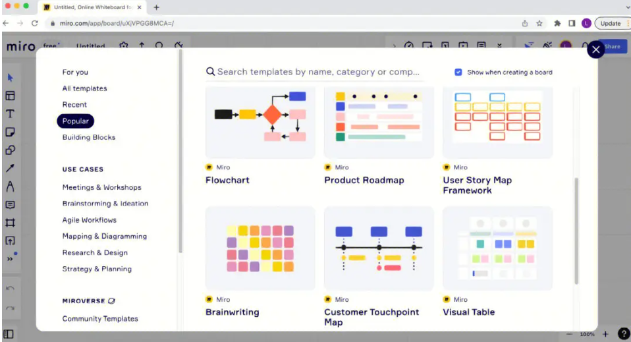631x342 pixels.
Task: Click the Flowchart template title
Action: click(227, 180)
